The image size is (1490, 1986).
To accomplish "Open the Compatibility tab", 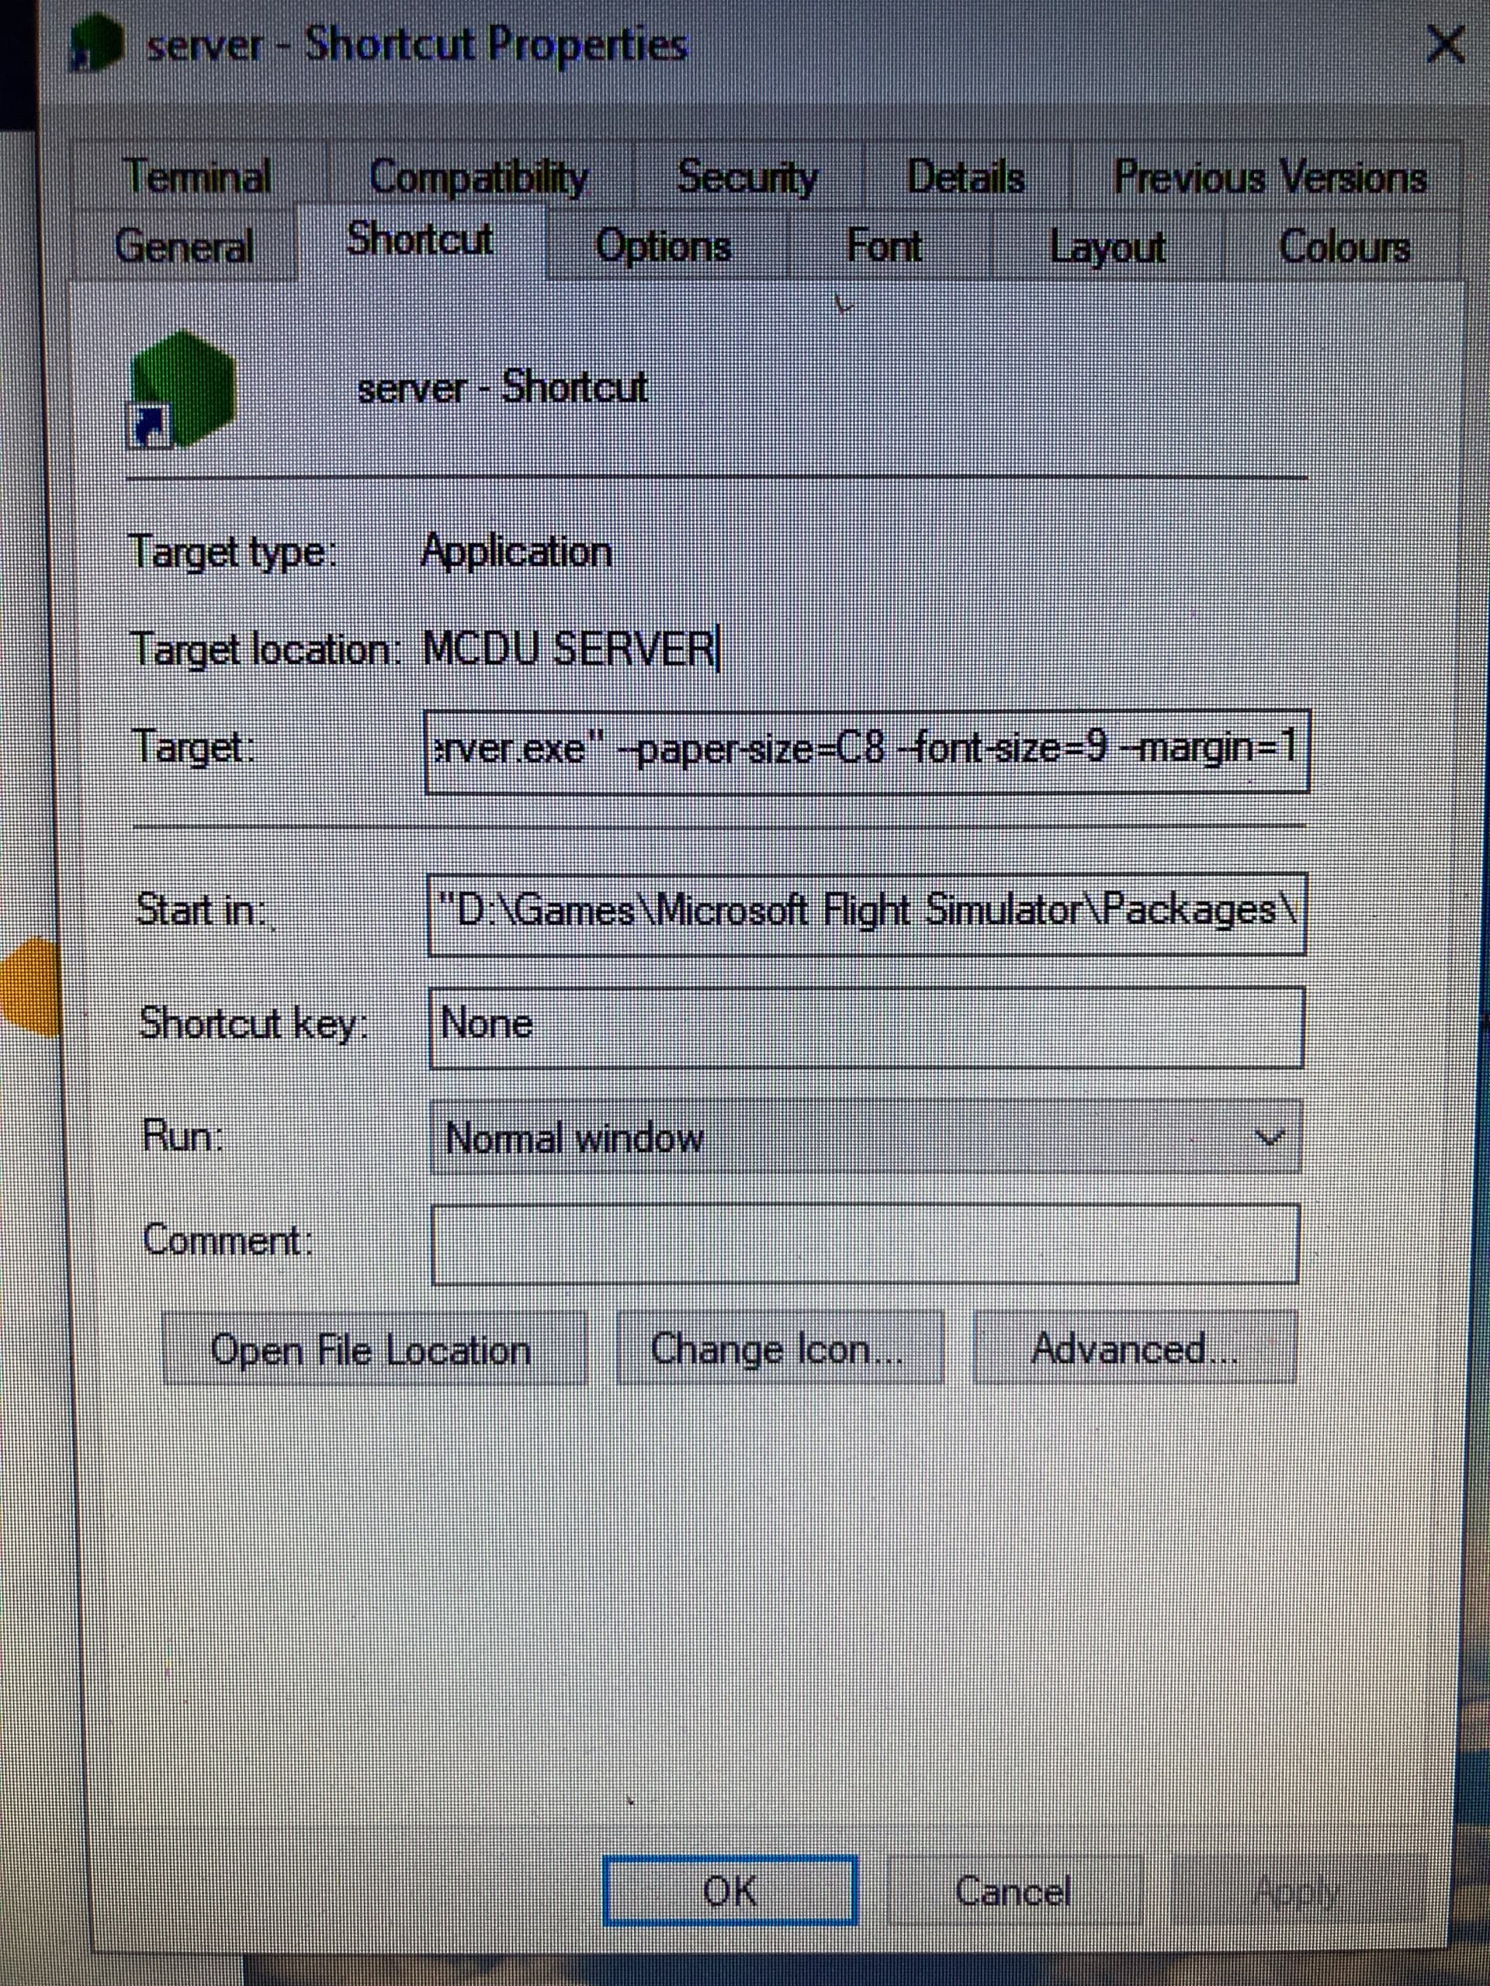I will click(x=479, y=177).
